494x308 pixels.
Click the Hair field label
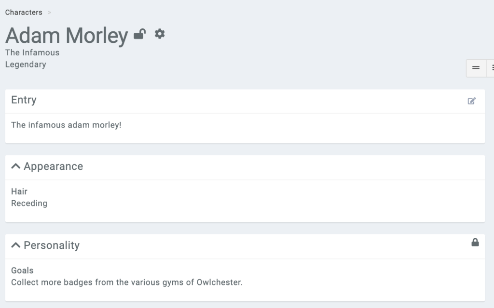click(x=19, y=192)
